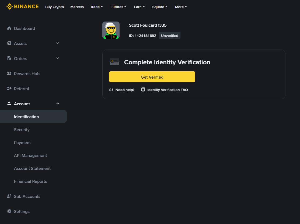Click the Orders clipboard icon

(x=9, y=58)
